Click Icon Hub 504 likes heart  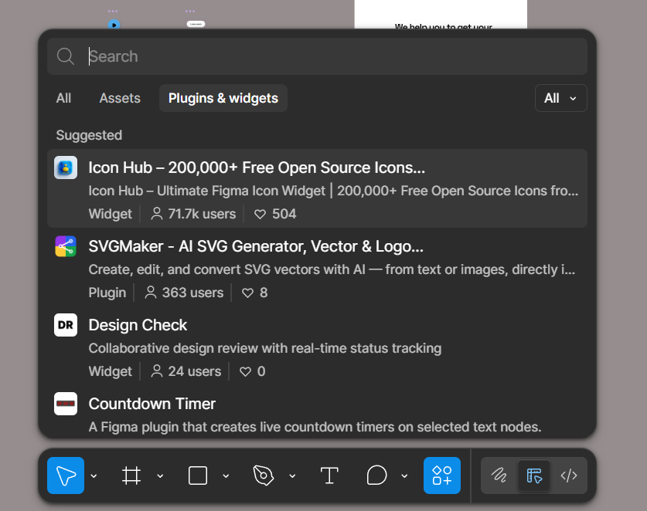(x=260, y=215)
